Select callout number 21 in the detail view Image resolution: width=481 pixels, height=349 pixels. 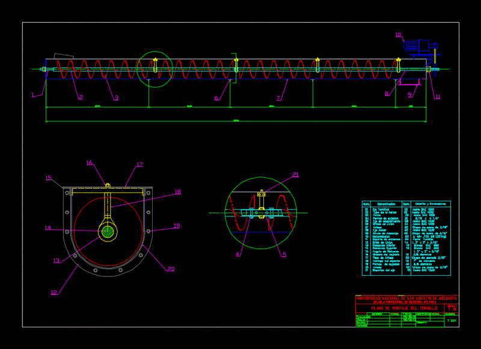[x=296, y=174]
